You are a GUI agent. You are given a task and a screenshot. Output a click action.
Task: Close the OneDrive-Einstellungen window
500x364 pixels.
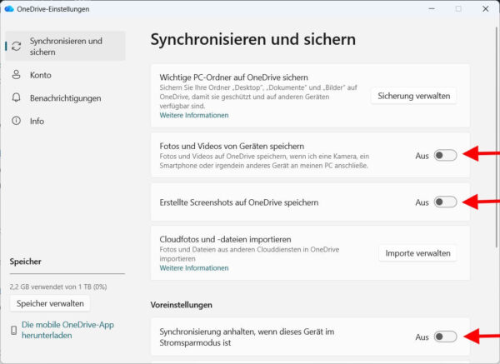(485, 9)
